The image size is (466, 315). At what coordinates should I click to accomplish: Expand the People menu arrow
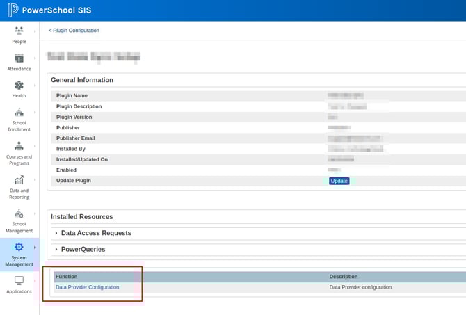tap(35, 31)
